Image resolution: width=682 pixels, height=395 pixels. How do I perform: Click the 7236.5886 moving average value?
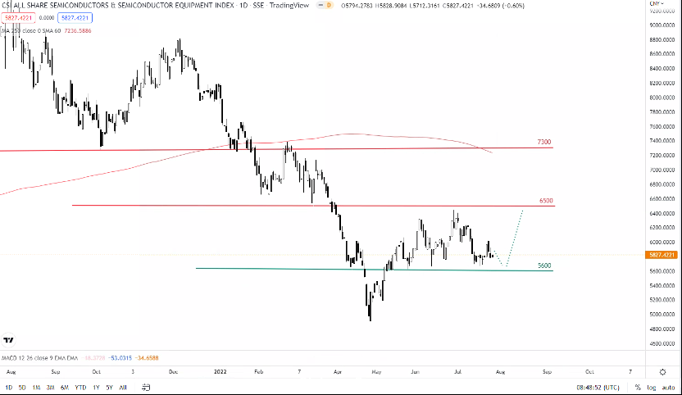coord(78,31)
